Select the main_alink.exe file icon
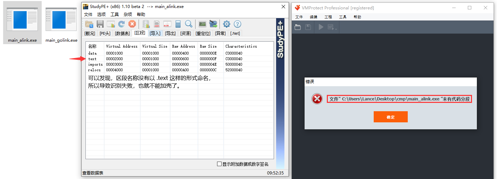Screen dimensions: 497x179 22,22
